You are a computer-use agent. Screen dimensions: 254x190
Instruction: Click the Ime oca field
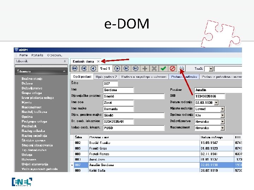tap(118, 103)
